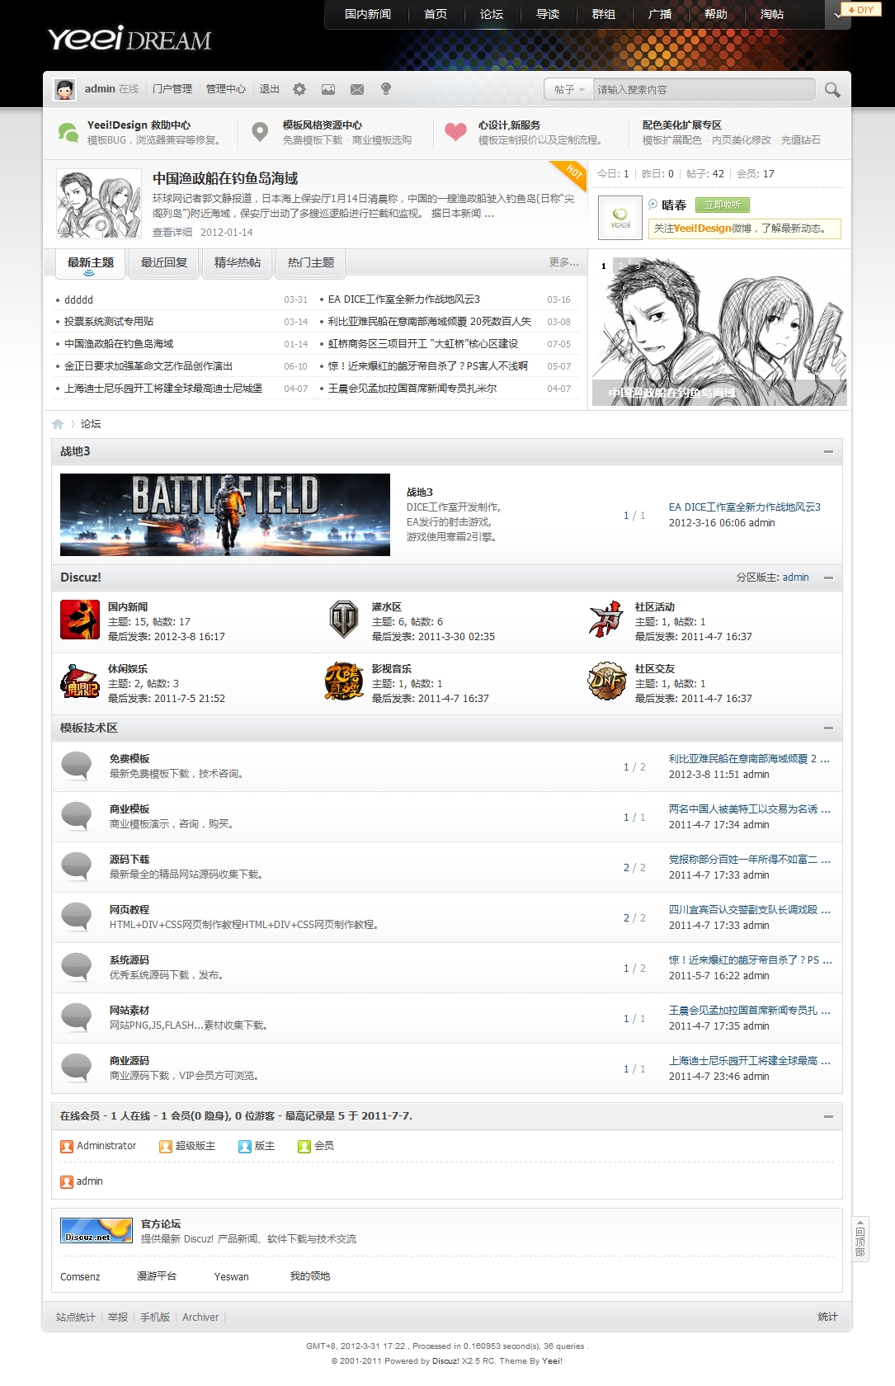Click the 源码下载 speech bubble icon

[x=77, y=866]
